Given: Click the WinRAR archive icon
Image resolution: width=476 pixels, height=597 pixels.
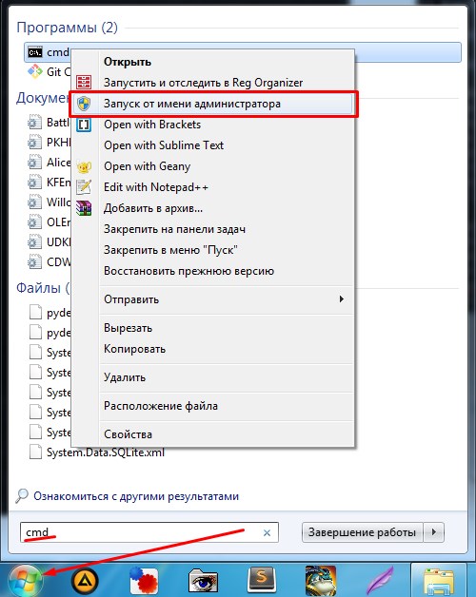Looking at the screenshot, I should (84, 208).
